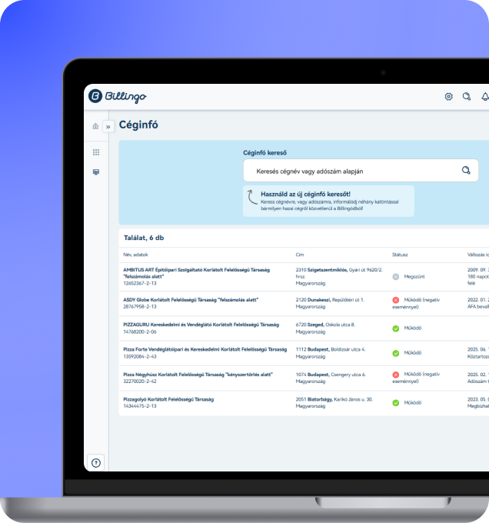Focus the 'Keresés cégnév vagy adószám alapján' field
The width and height of the screenshot is (489, 523).
pyautogui.click(x=361, y=171)
